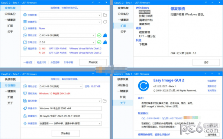
Task: Open the 官方网站 link
Action: click(x=212, y=90)
